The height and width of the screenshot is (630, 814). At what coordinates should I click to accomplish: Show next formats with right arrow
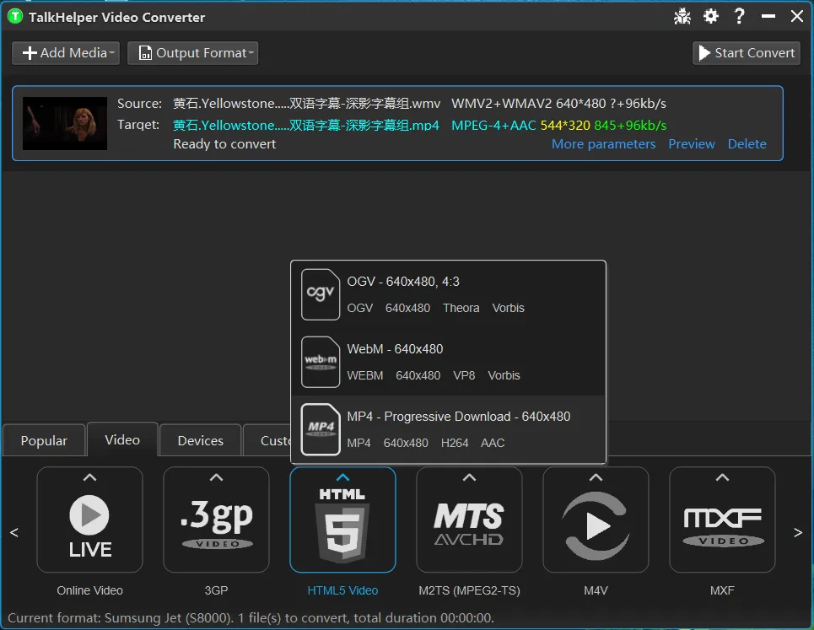[x=798, y=532]
